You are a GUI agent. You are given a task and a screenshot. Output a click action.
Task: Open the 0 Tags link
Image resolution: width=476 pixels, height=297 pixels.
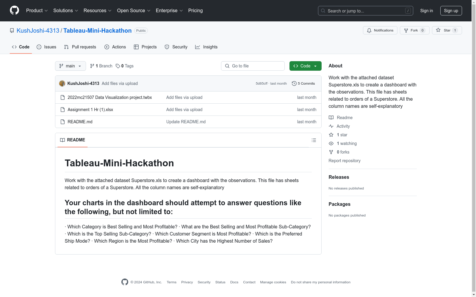point(125,66)
